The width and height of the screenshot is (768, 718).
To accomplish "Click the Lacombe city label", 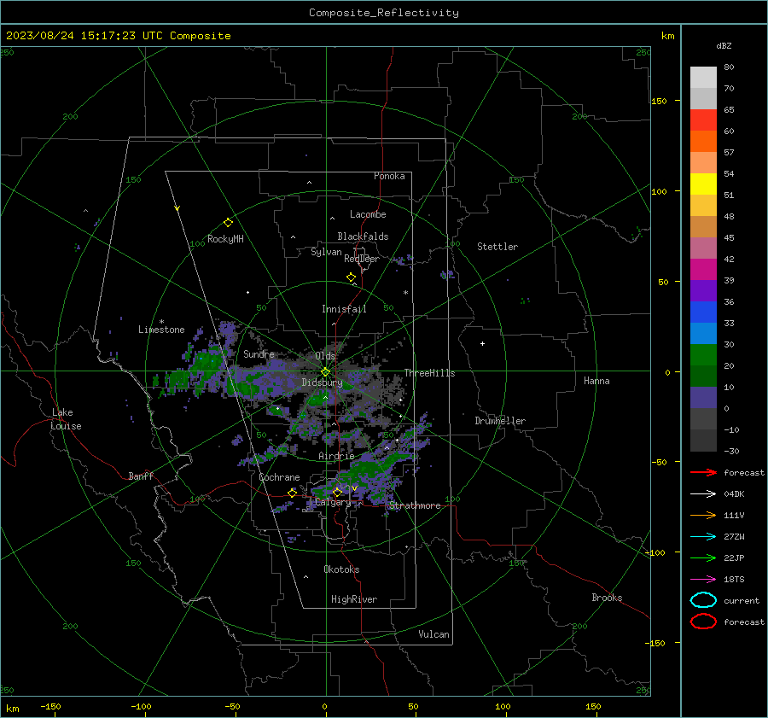I will pyautogui.click(x=368, y=214).
